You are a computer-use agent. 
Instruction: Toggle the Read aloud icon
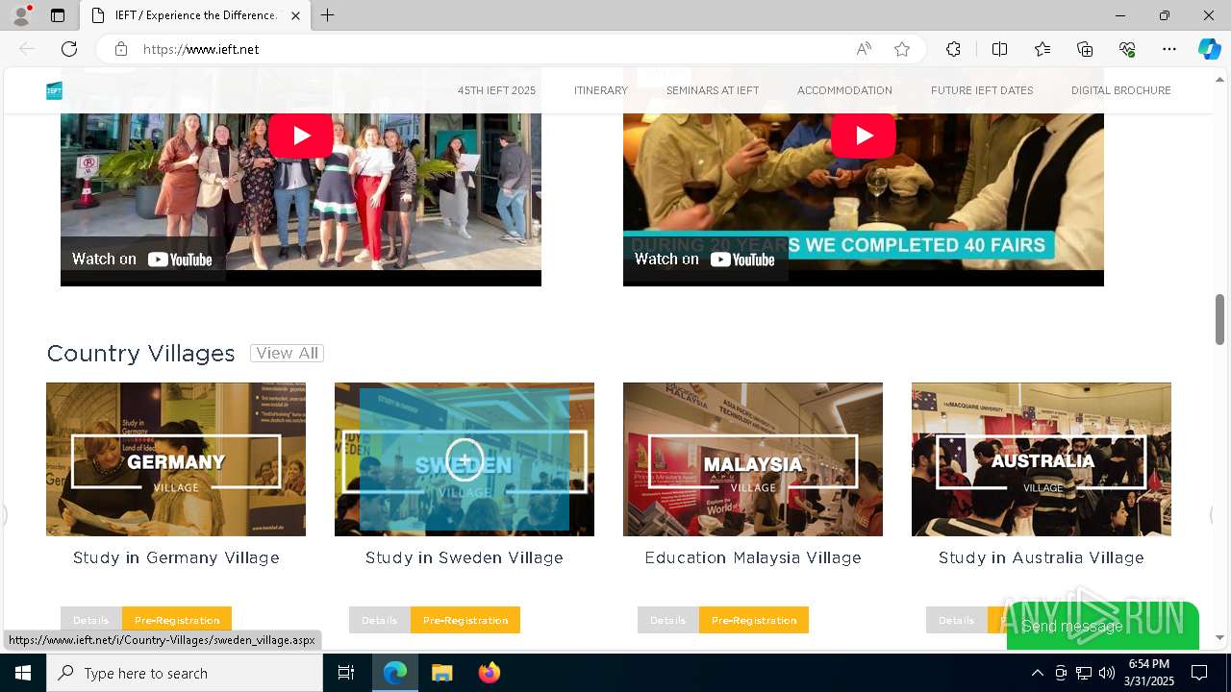(x=864, y=49)
